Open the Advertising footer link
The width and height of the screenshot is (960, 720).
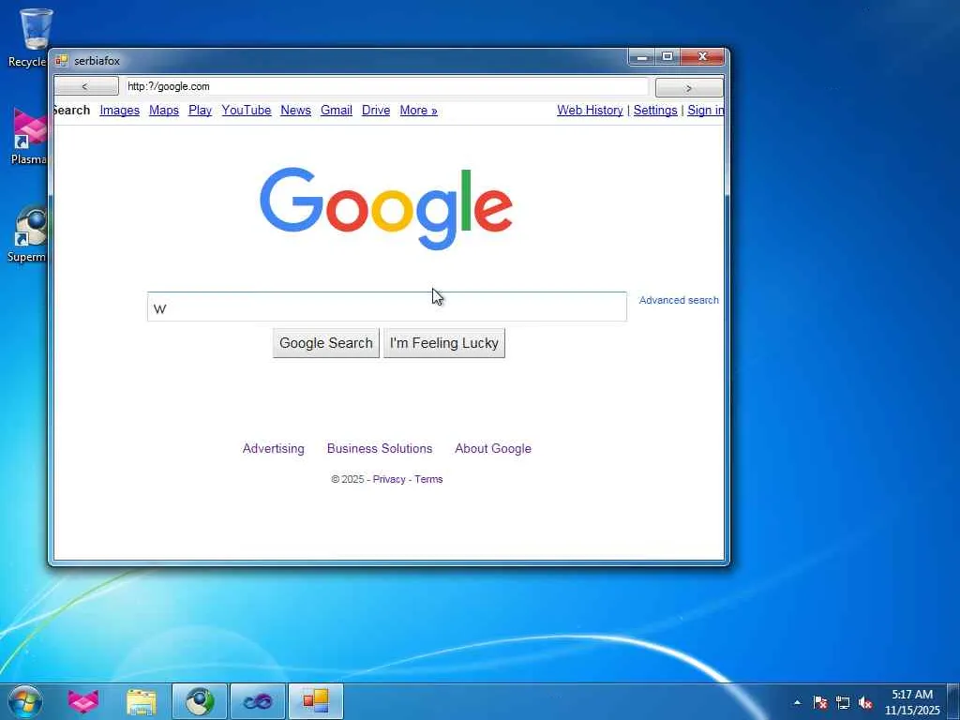click(x=273, y=448)
